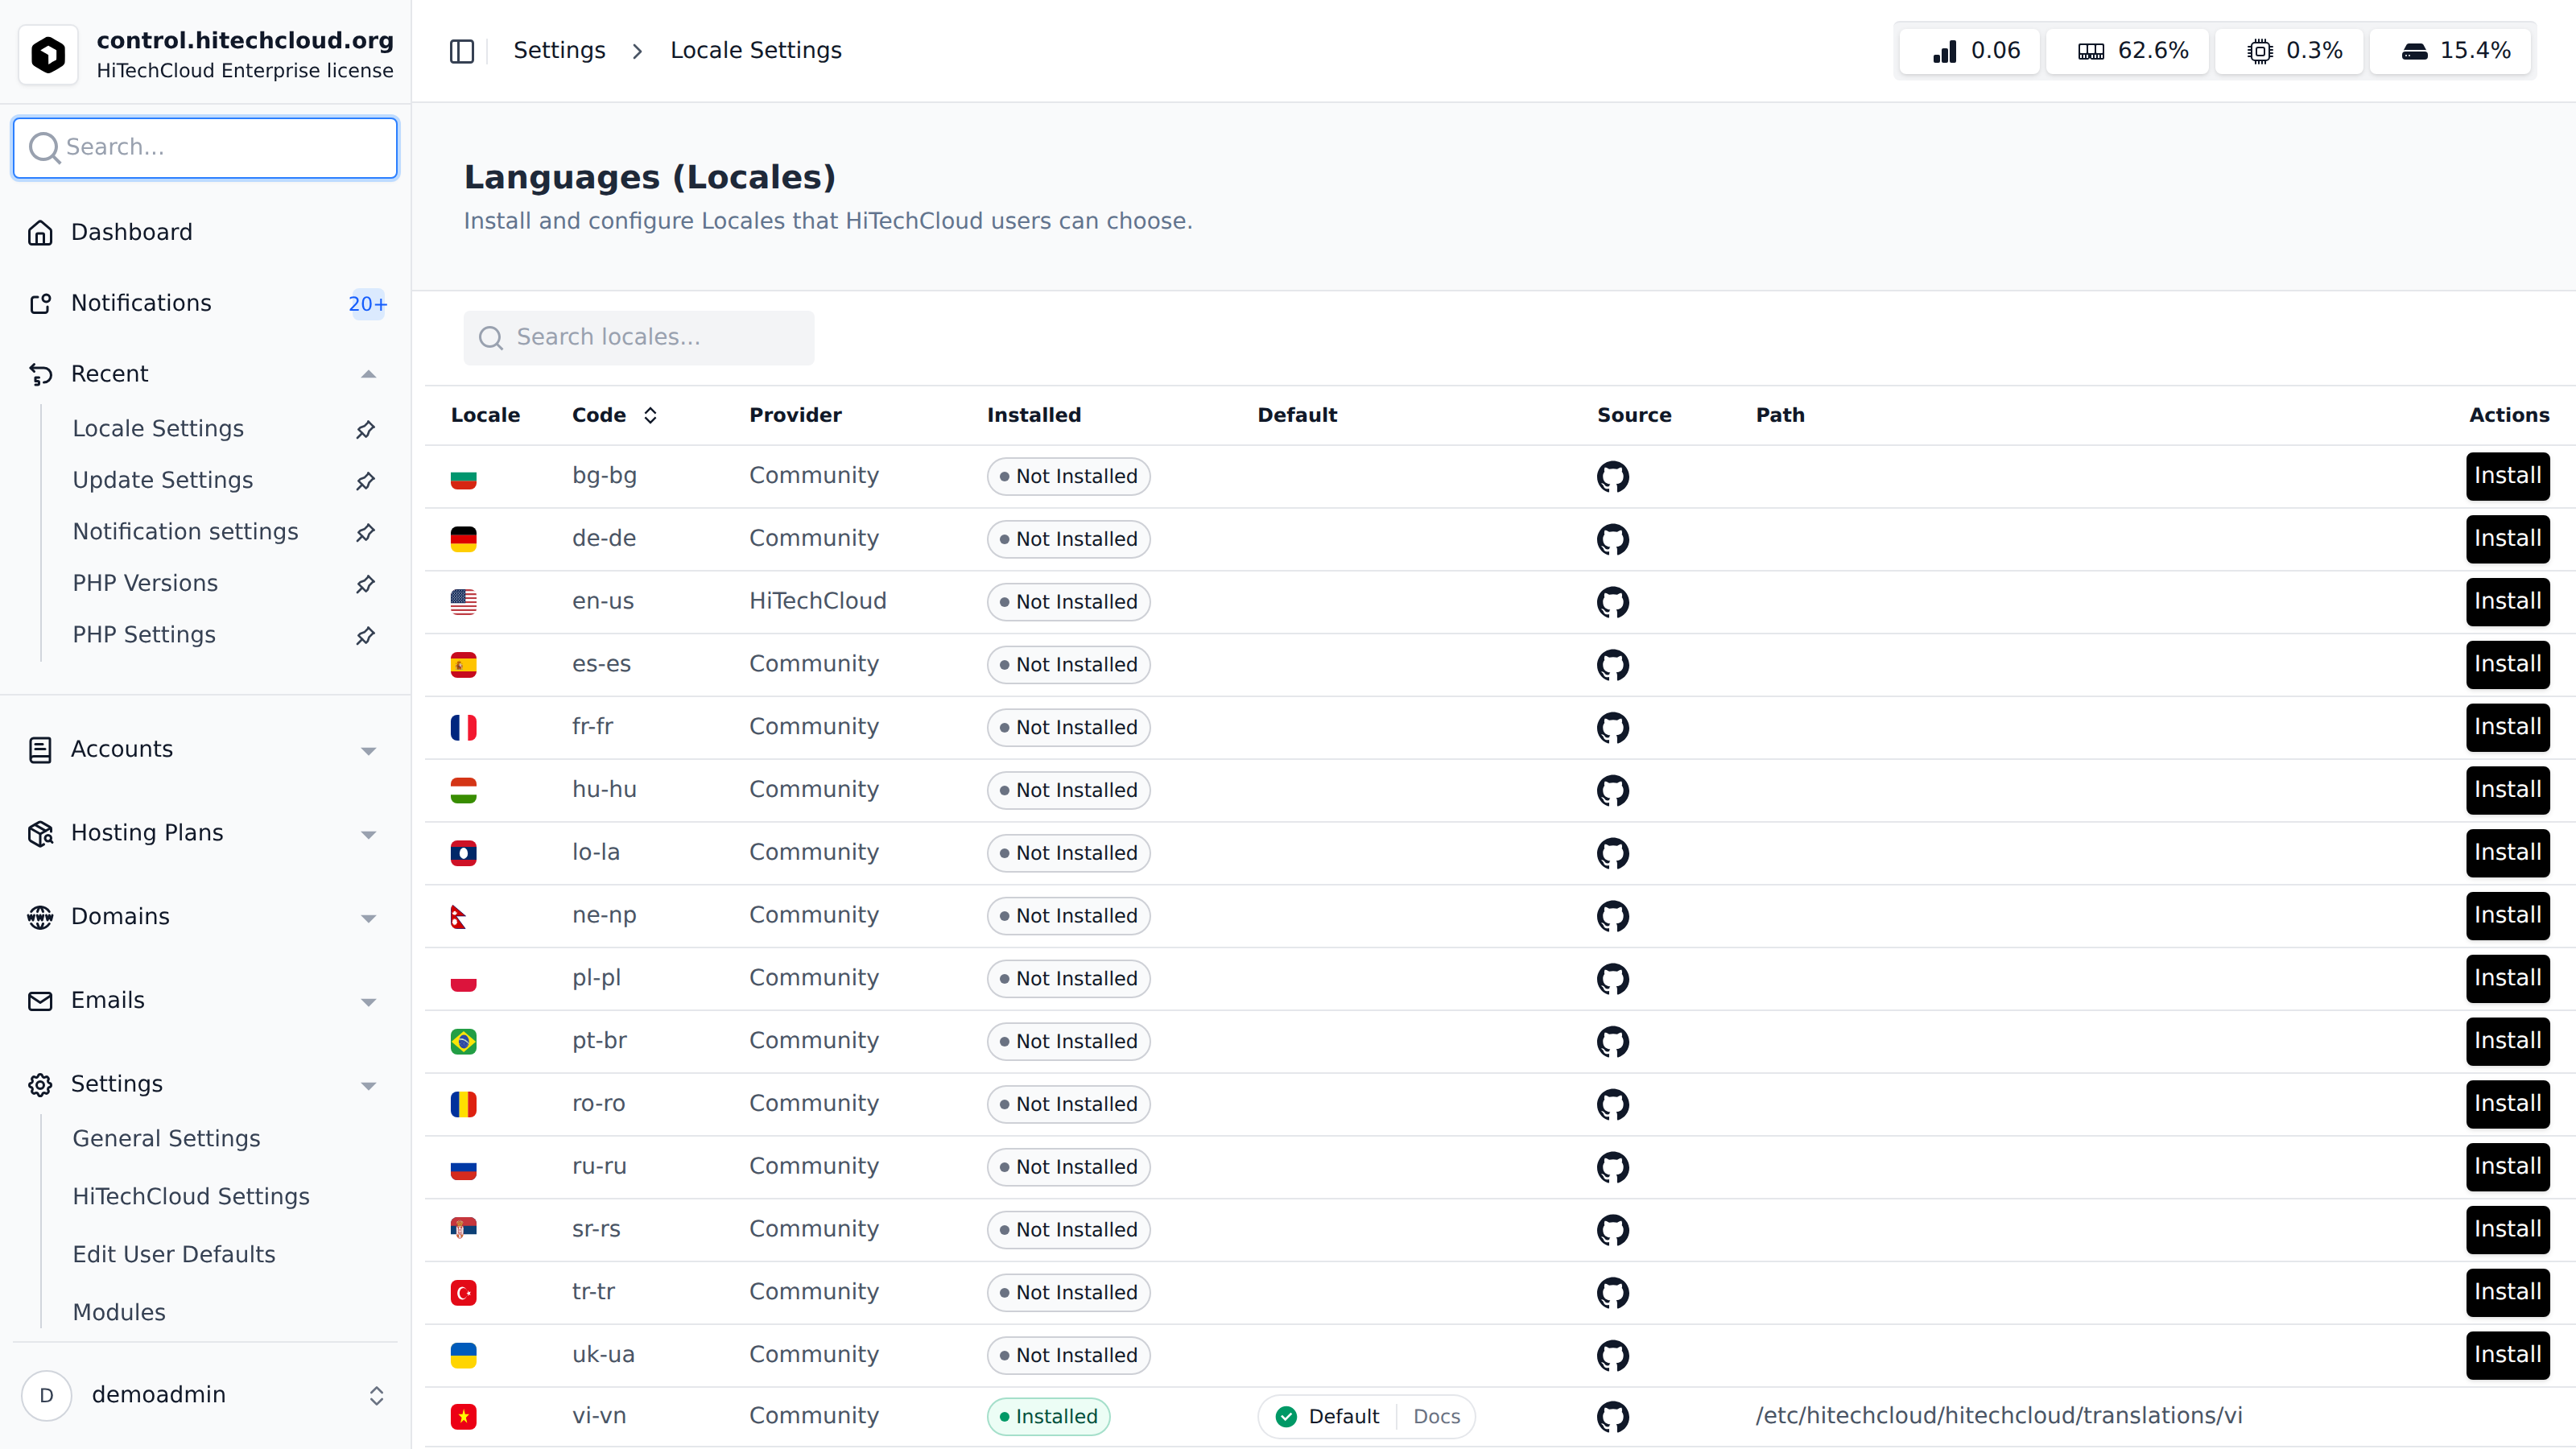The width and height of the screenshot is (2576, 1449).
Task: Expand the Domains menu
Action: tap(368, 917)
